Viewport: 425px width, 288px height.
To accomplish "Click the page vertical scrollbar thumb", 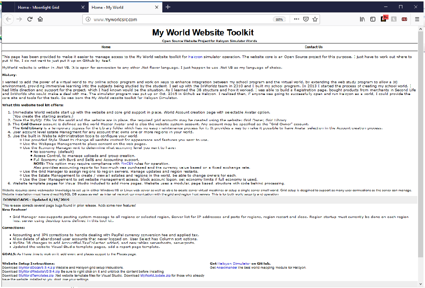I will pyautogui.click(x=420, y=144).
